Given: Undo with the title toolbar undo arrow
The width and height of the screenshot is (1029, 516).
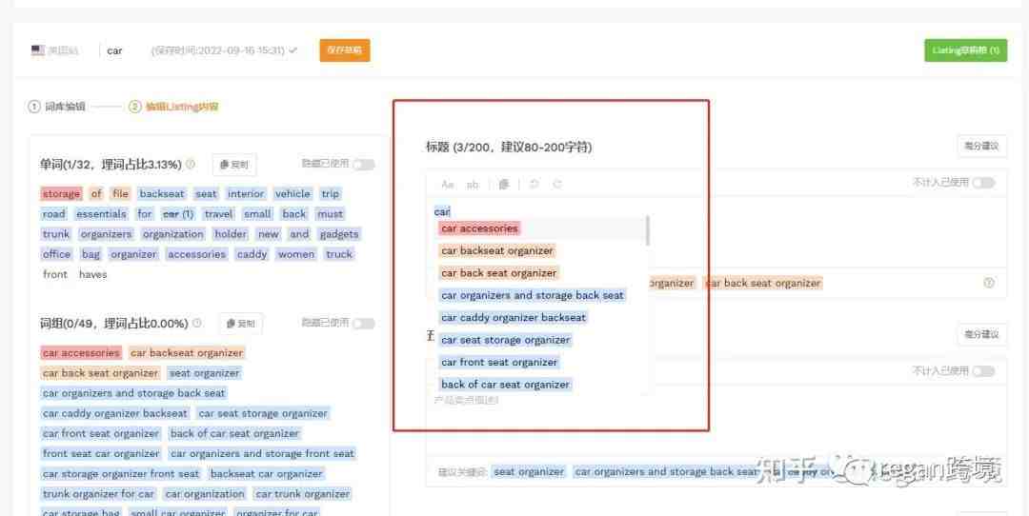Looking at the screenshot, I should tap(535, 185).
